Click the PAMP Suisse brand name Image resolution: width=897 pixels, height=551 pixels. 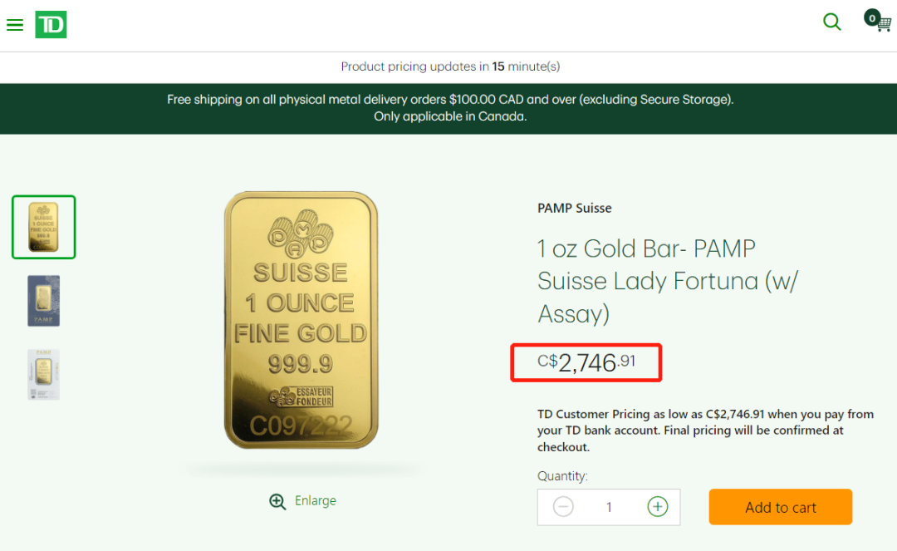pos(575,208)
